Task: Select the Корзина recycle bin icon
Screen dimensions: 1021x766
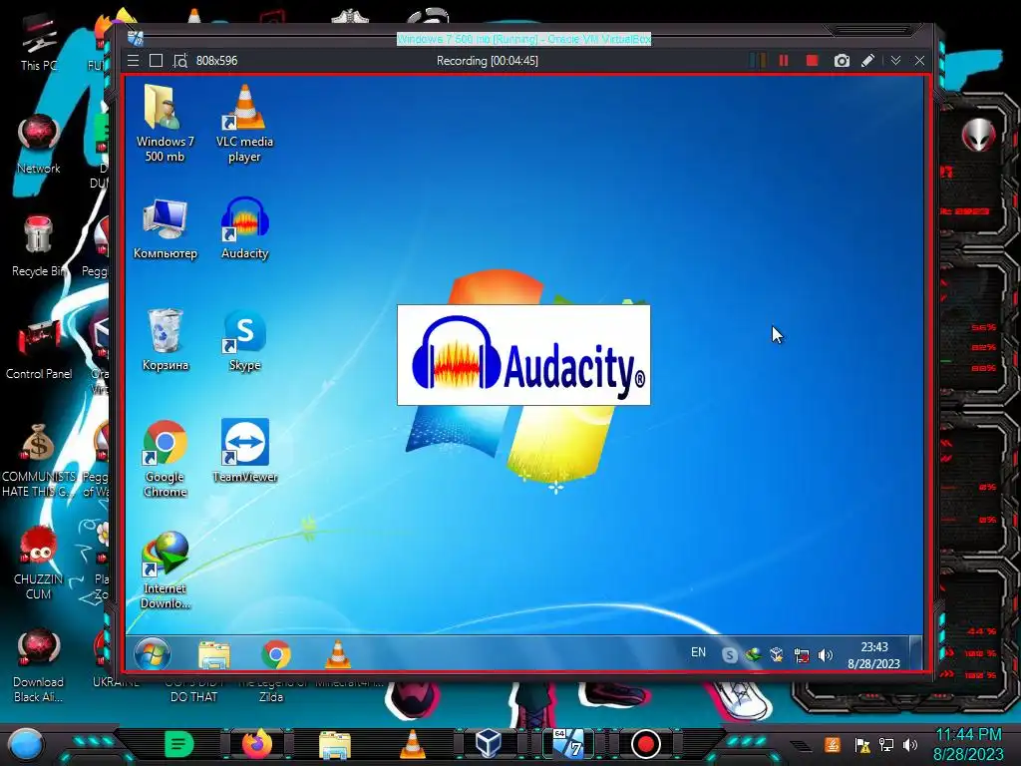Action: (165, 340)
